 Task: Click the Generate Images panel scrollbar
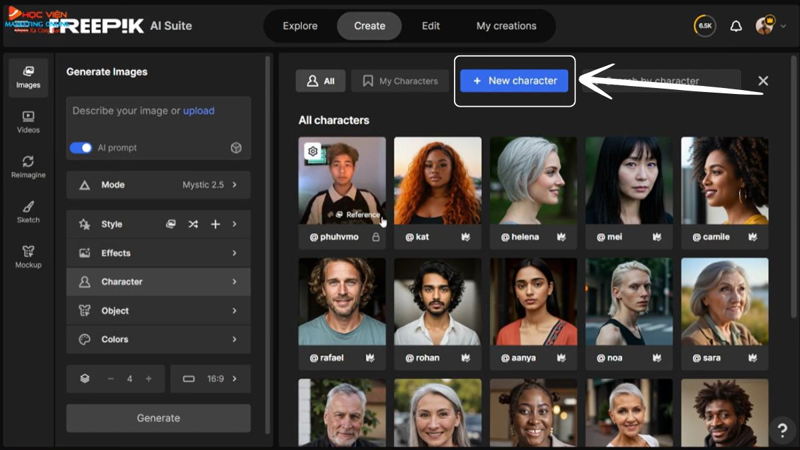268,245
